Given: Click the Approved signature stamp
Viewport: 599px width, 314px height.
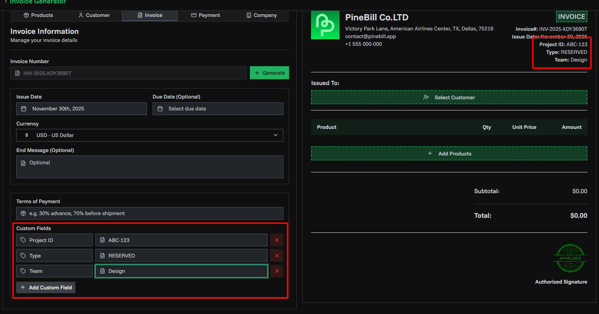Looking at the screenshot, I should 570,258.
